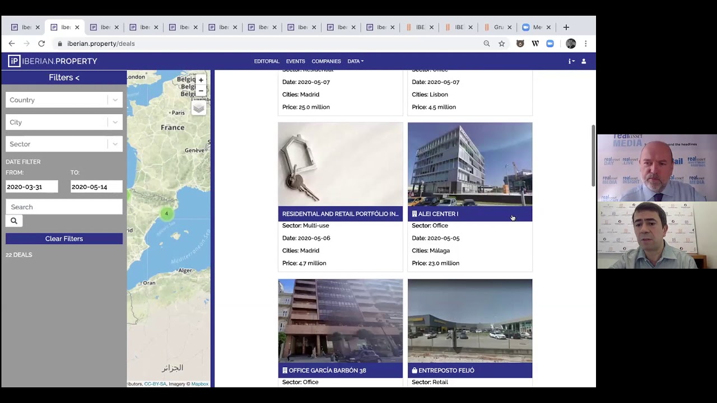The height and width of the screenshot is (403, 717).
Task: Collapse the Filters panel header
Action: point(64,77)
